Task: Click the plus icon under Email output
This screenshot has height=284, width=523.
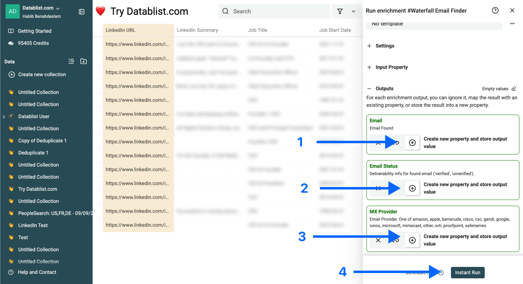Action: coord(412,143)
